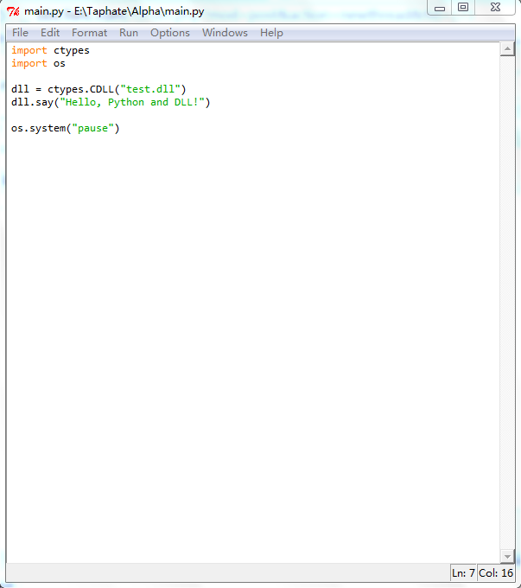
Task: Click the scrollbar down arrow
Action: (507, 555)
